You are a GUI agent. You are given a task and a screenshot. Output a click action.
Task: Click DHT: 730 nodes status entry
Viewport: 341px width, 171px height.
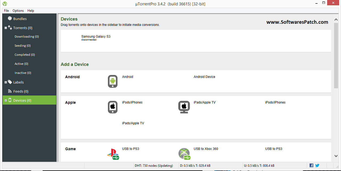(154, 166)
